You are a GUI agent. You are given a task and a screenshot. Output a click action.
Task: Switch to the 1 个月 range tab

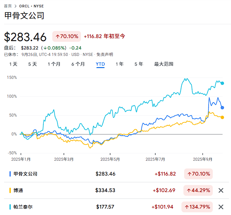(x=54, y=64)
